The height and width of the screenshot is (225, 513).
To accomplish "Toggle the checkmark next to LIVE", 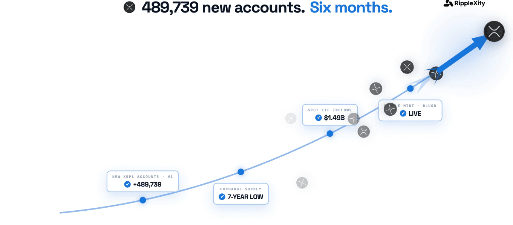I will pos(403,113).
